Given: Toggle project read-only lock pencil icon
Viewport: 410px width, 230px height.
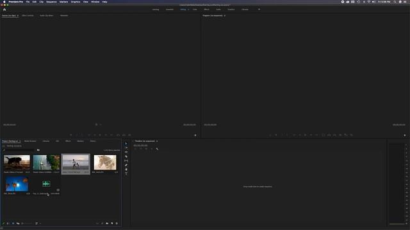Looking at the screenshot, I should (x=3, y=223).
